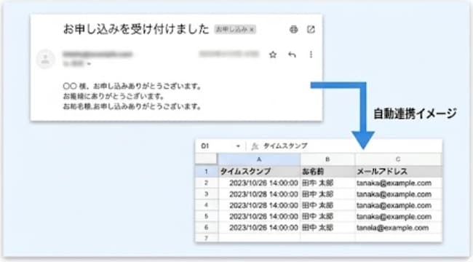Select row 4 header
Screen dimensions: 473x262
click(x=207, y=205)
